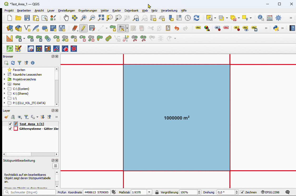Screen dimensions: 296x196
Task: Click the EPSG:2398 projection button
Action: pyautogui.click(x=270, y=192)
